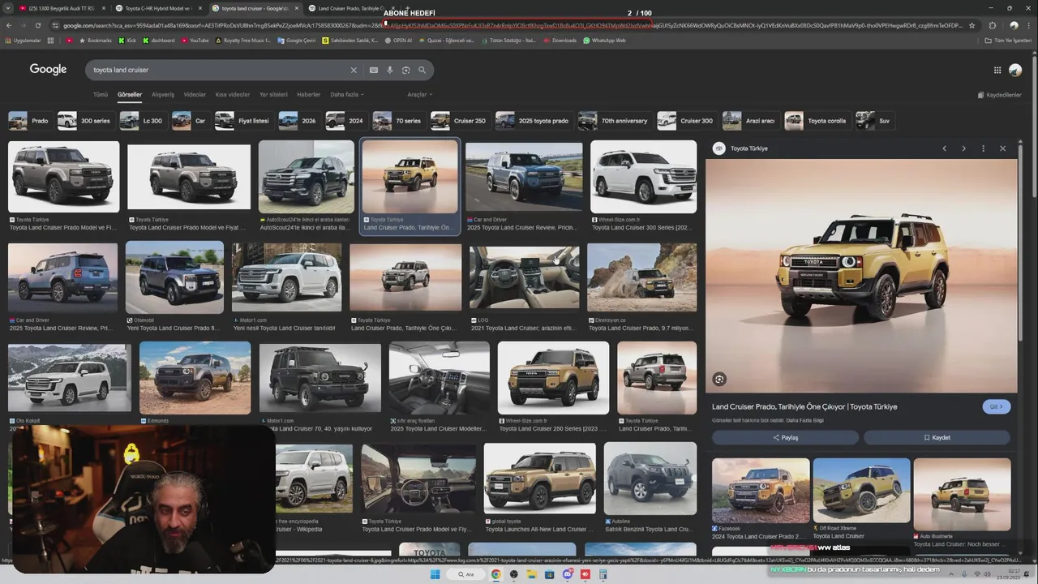
Task: Go to previous image in preview panel
Action: coord(944,148)
